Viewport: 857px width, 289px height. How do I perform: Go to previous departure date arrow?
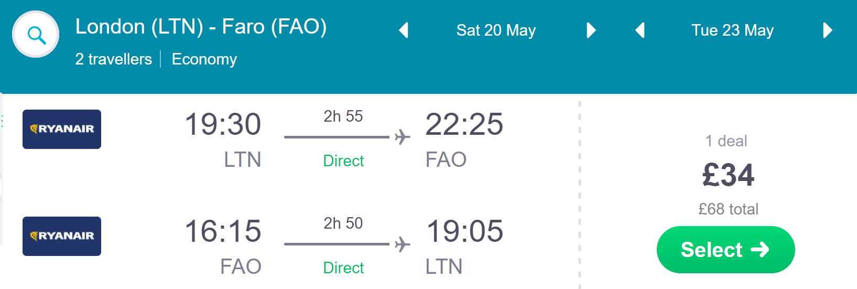coord(404,30)
